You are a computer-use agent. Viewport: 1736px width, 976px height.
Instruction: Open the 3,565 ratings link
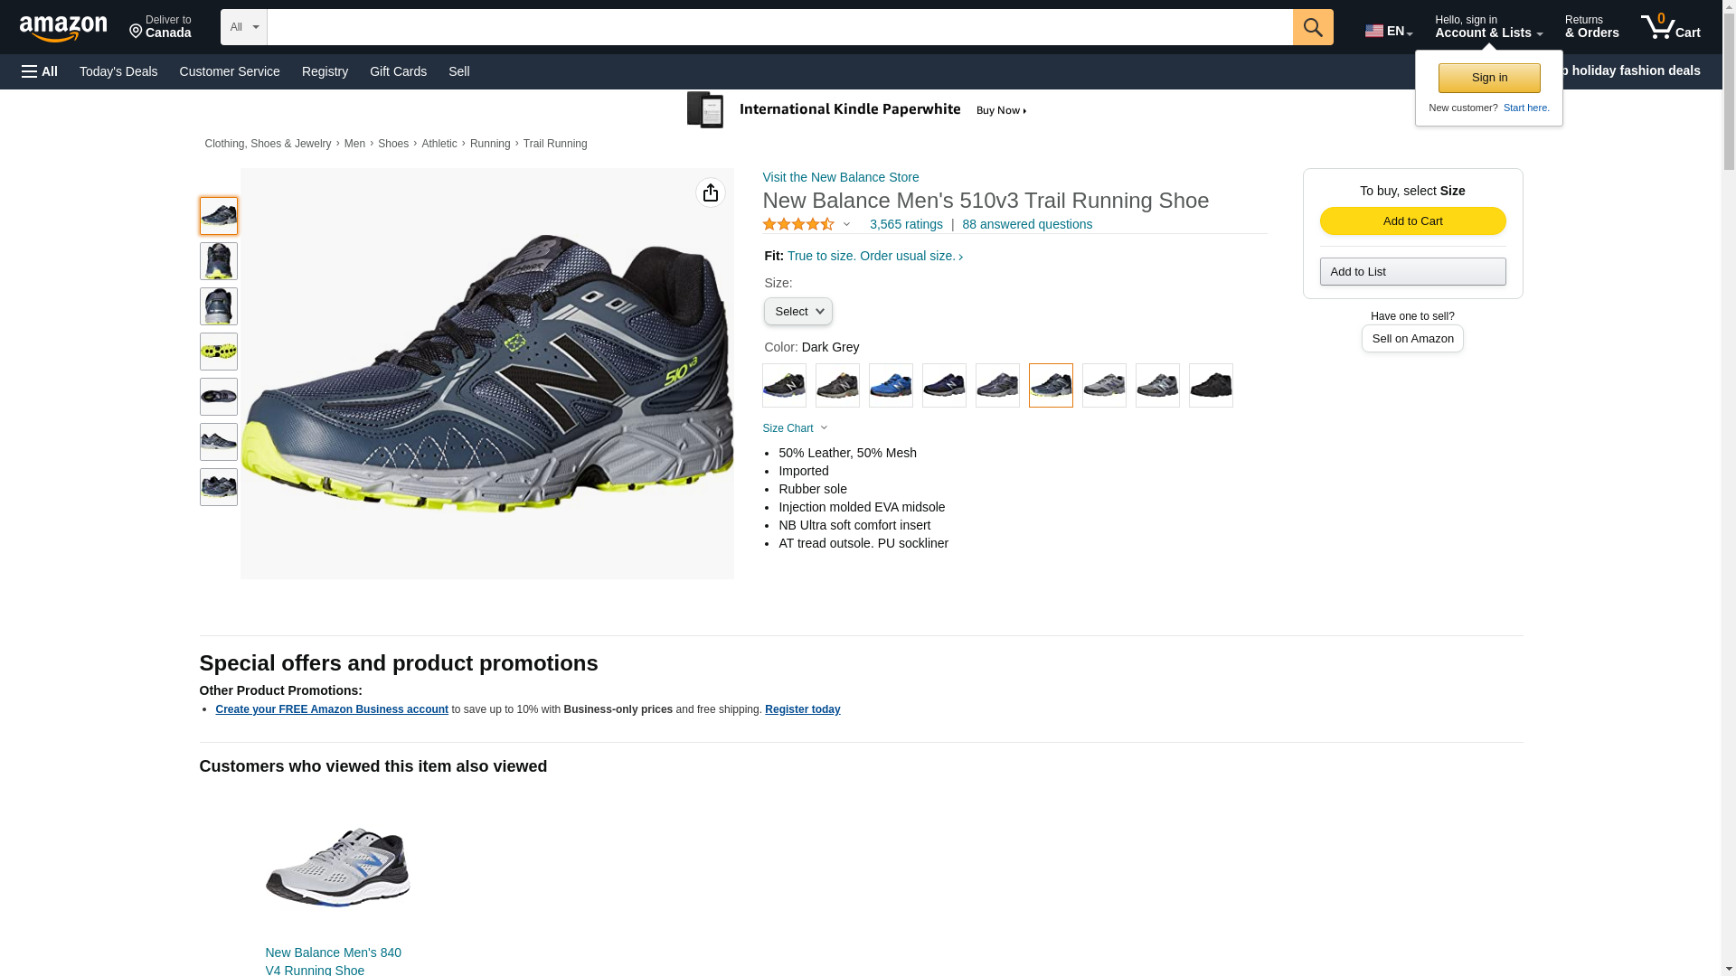click(x=906, y=224)
